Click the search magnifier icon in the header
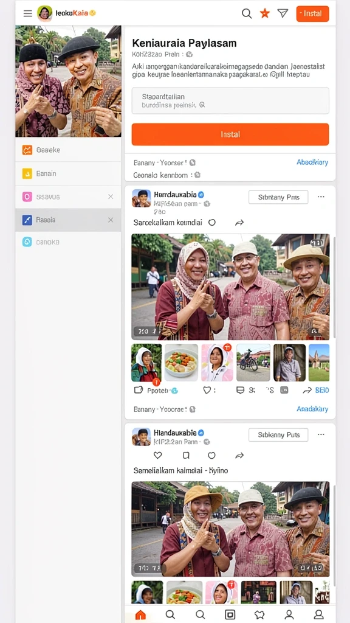Image resolution: width=350 pixels, height=623 pixels. click(247, 13)
